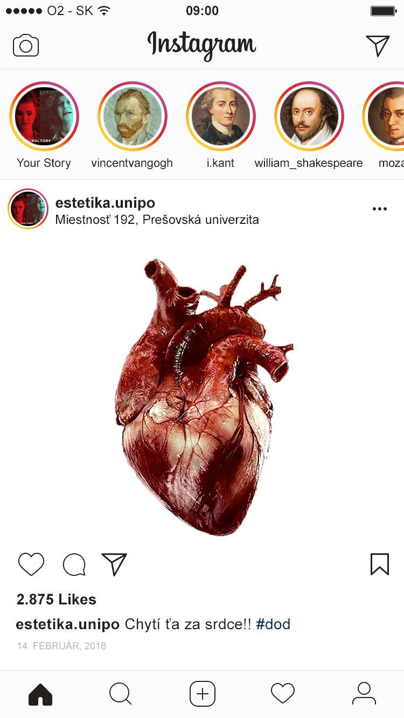The image size is (404, 718).
Task: View the 2.875 Likes list
Action: (x=57, y=600)
